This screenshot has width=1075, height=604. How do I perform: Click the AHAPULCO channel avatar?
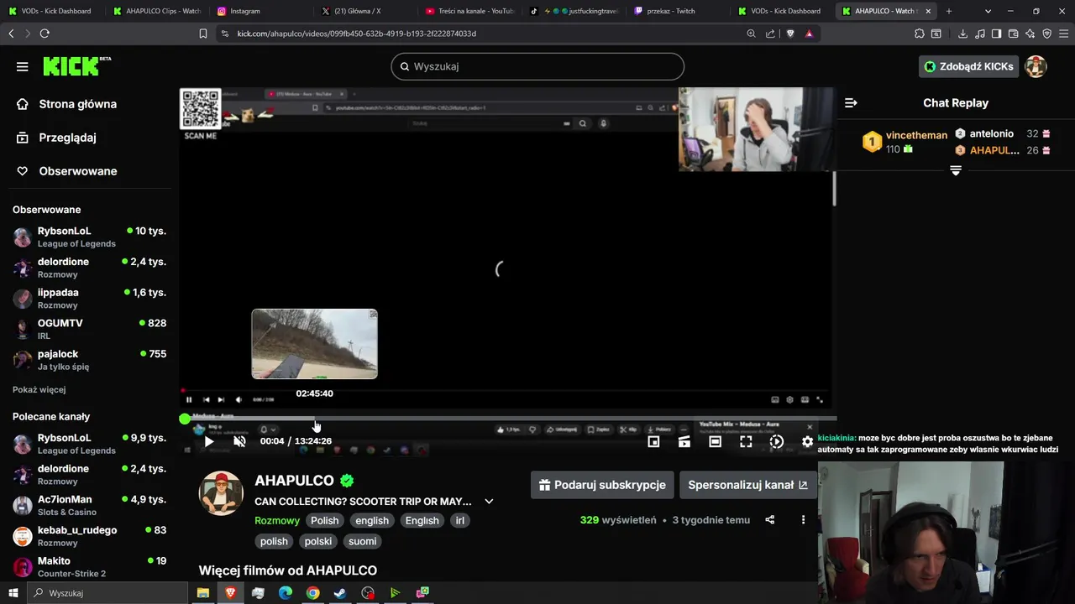click(221, 492)
